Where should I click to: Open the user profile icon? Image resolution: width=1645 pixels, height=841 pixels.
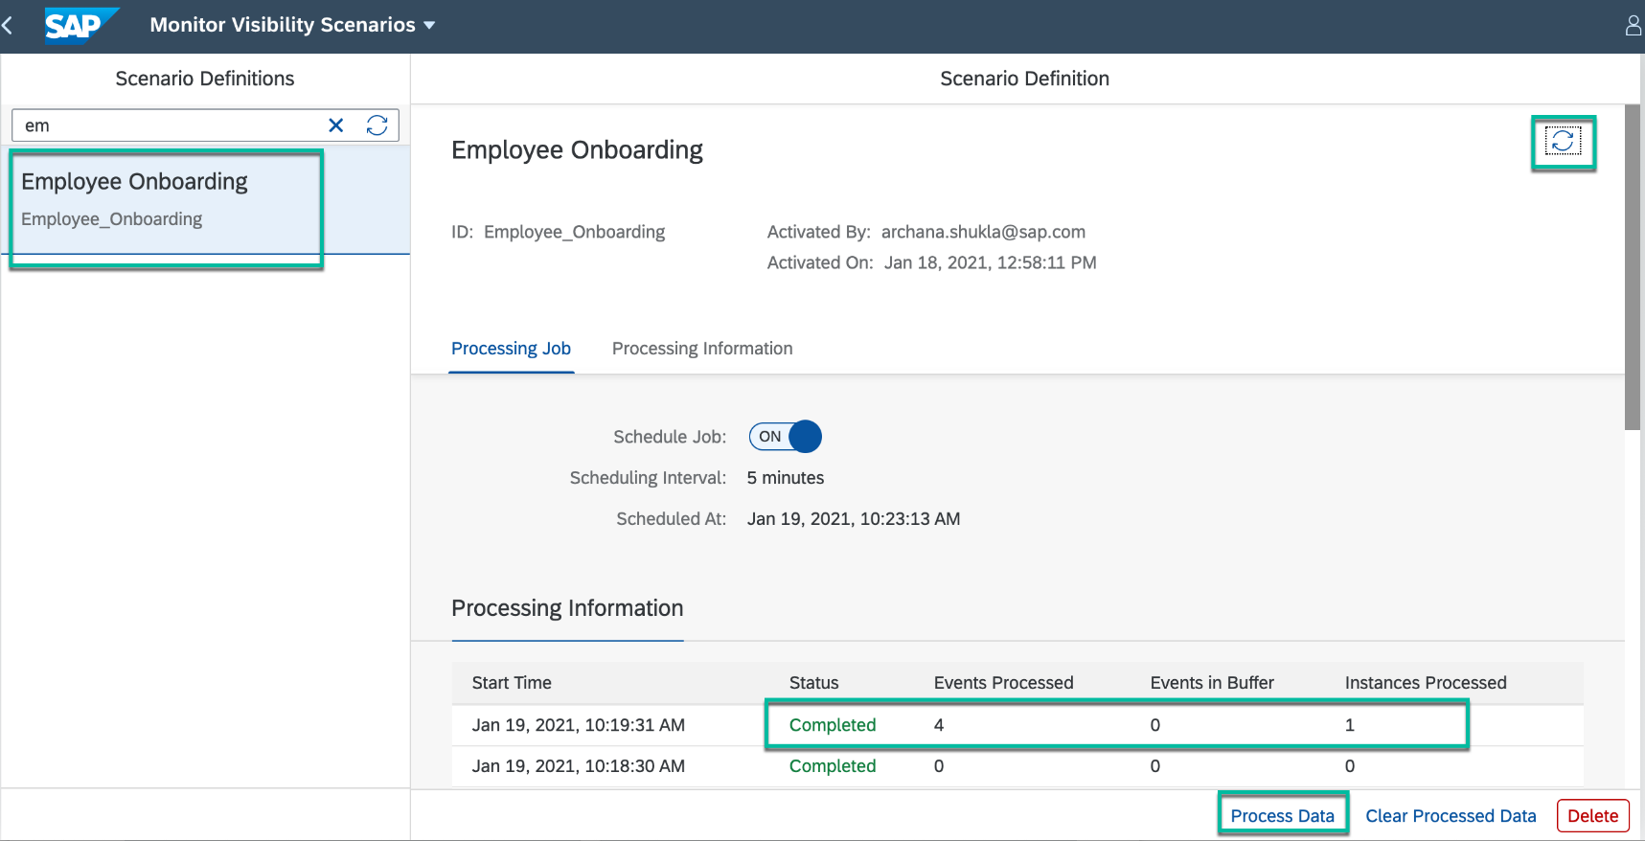point(1634,25)
